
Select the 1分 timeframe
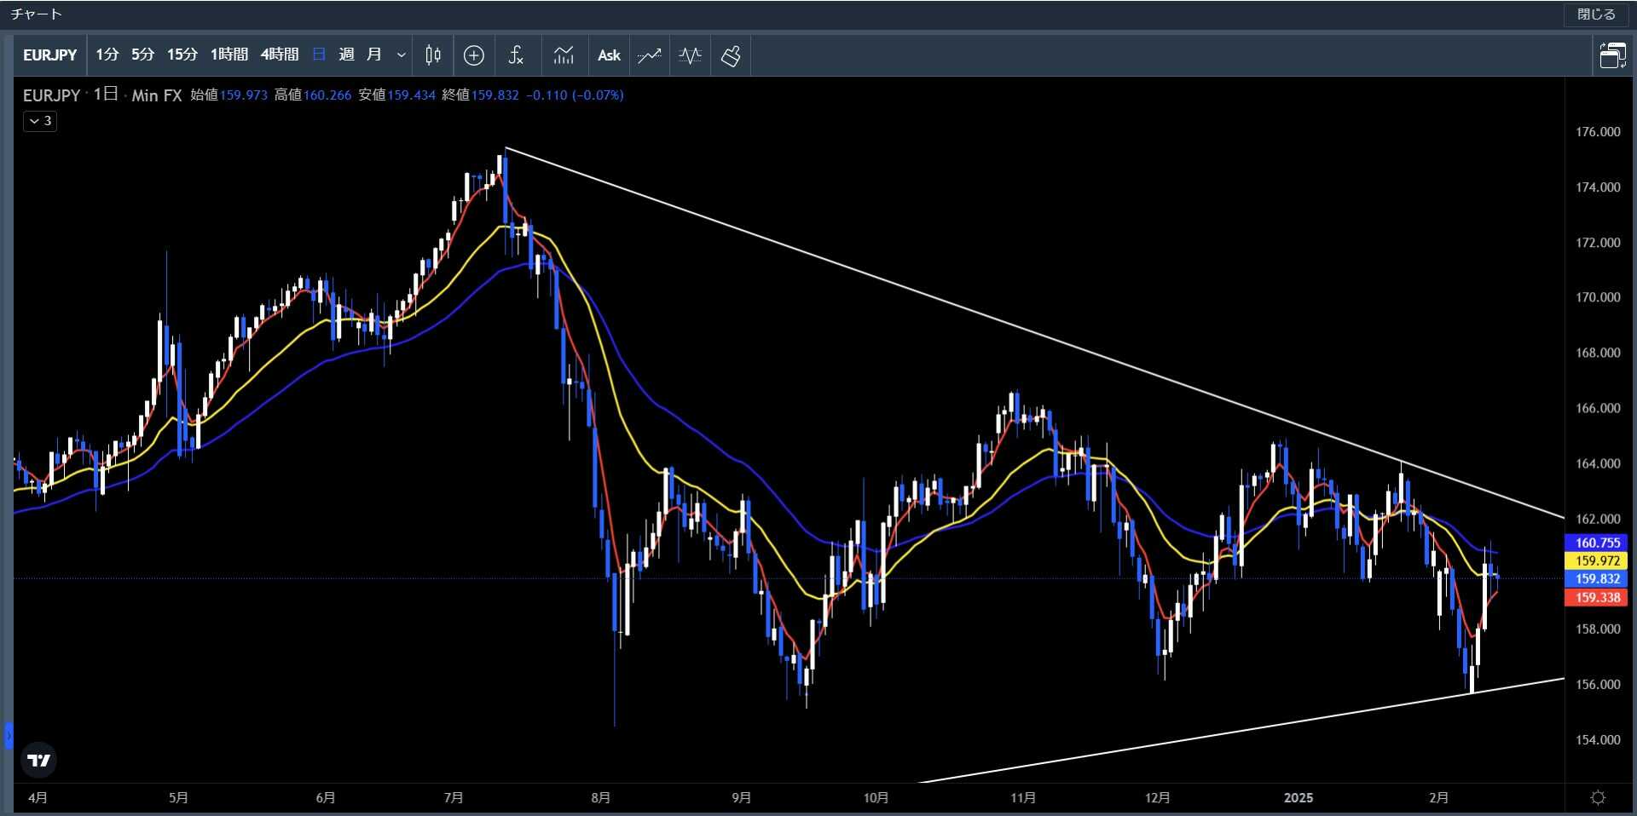107,55
